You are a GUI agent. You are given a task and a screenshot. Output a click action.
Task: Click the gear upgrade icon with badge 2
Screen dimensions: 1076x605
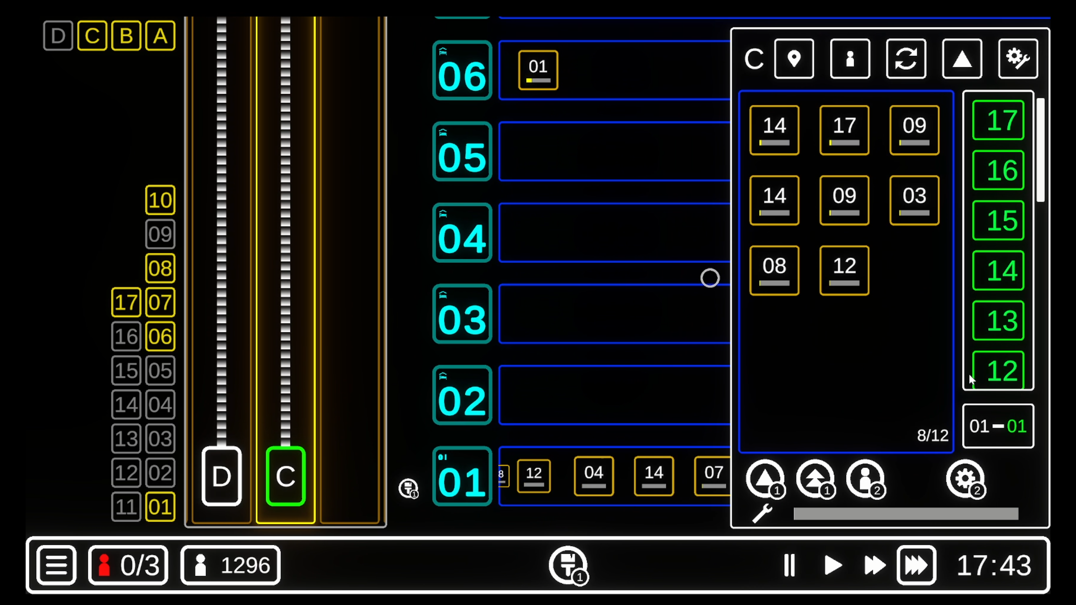pos(965,479)
